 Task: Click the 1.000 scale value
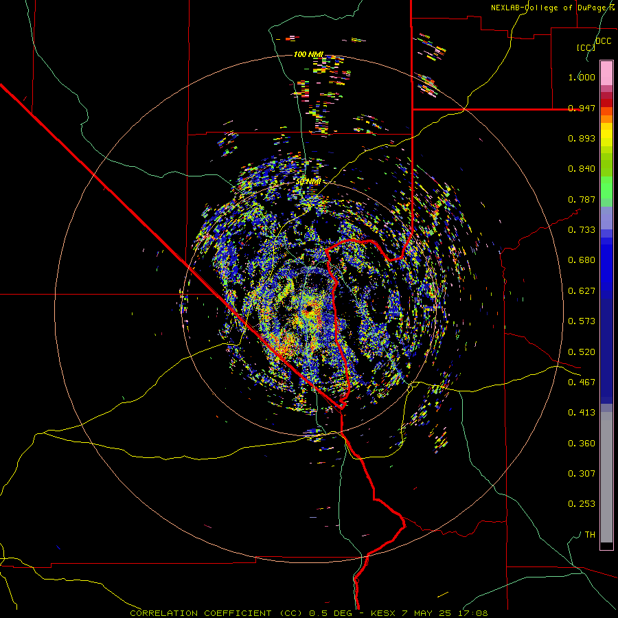tap(582, 77)
